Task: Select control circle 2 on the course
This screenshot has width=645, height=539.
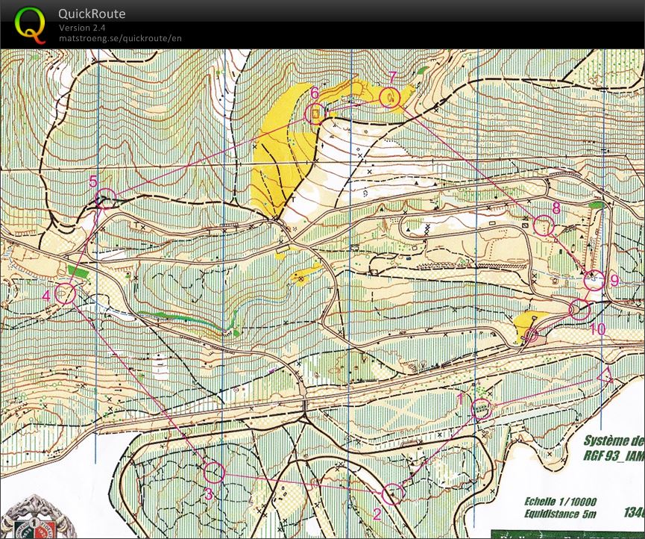Action: [x=392, y=494]
